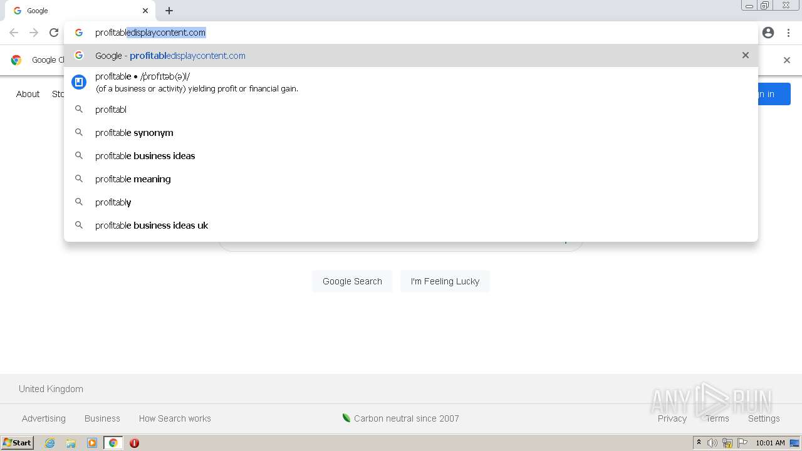Reload the page with the refresh icon

tap(54, 33)
